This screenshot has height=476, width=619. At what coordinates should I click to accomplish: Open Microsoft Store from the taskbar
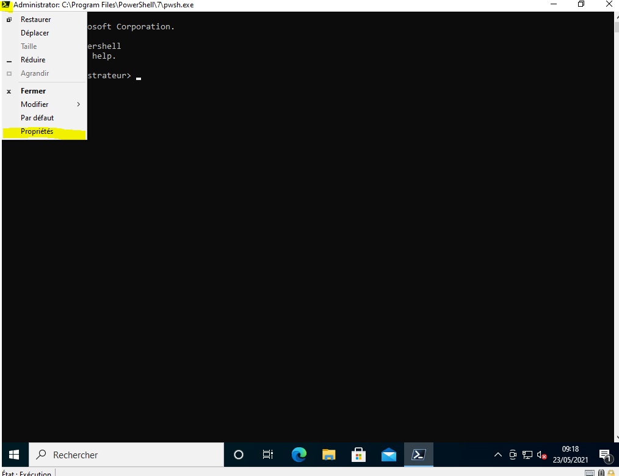pos(358,455)
